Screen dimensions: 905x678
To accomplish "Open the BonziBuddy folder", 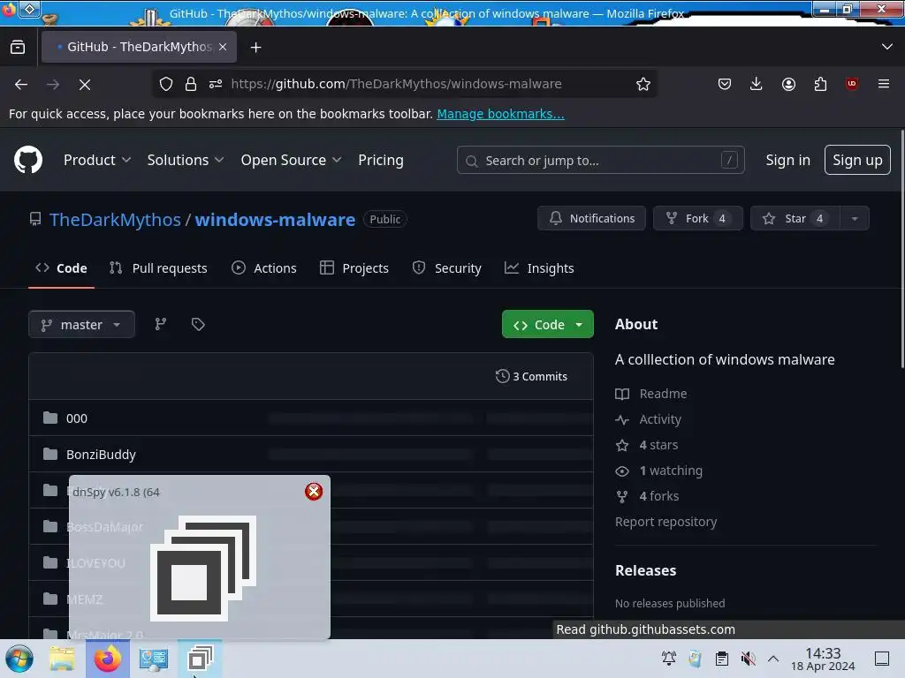I will point(101,455).
